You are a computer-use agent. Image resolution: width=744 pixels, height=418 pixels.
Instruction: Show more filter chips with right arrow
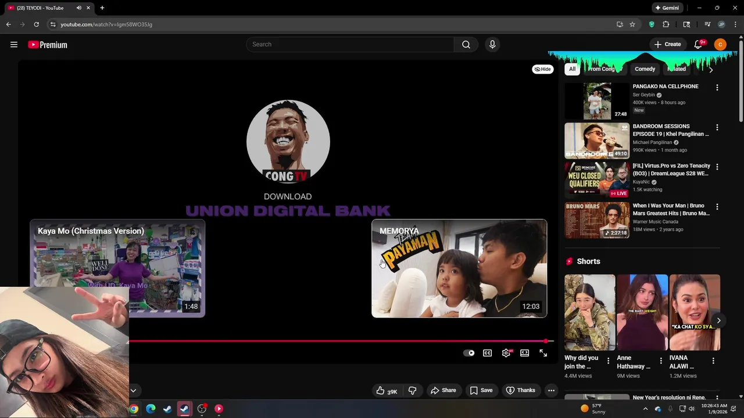[710, 69]
